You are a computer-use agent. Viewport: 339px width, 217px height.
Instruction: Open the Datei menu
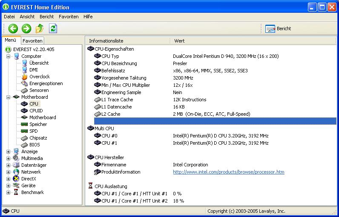(x=9, y=17)
